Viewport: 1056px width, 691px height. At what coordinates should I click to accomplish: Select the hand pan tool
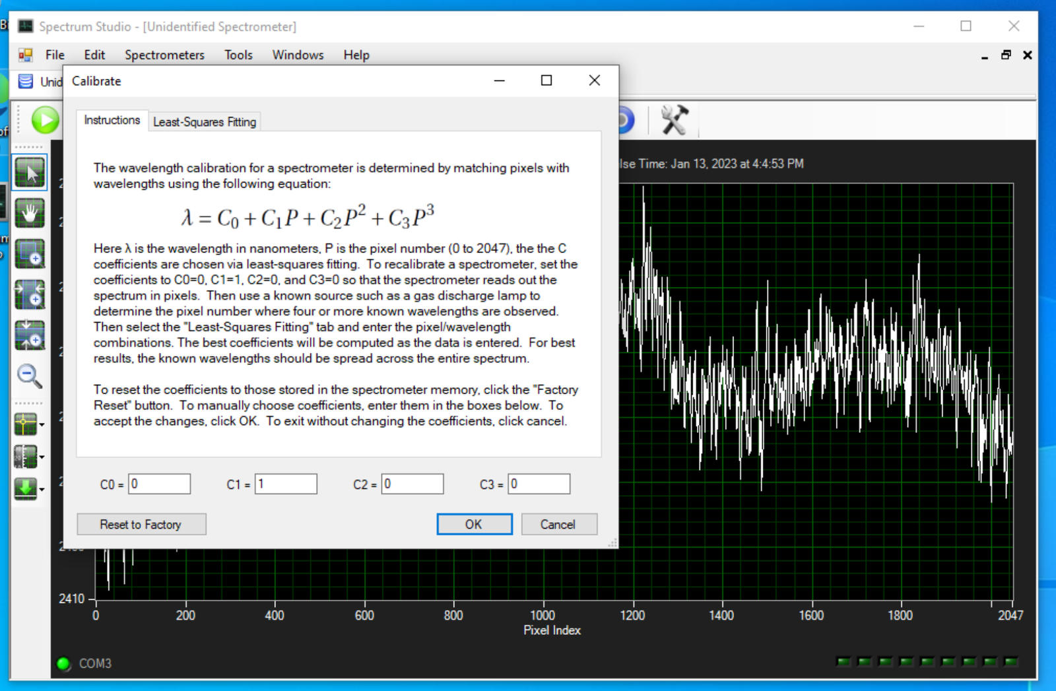pos(30,213)
